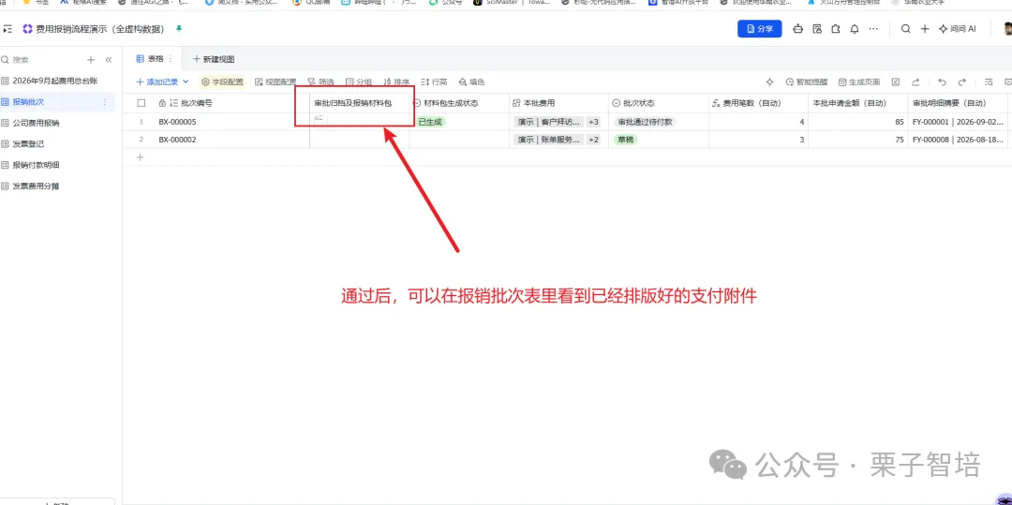Click the plus row below BX-000002
The image size is (1012, 505).
pos(141,156)
